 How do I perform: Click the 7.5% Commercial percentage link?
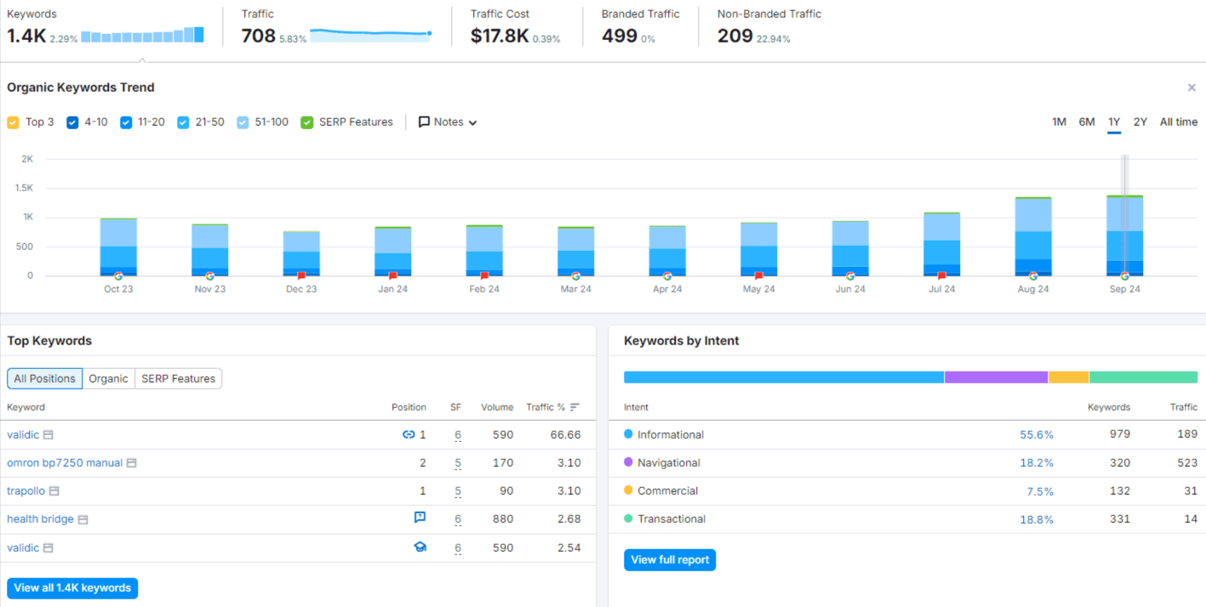pos(1040,491)
